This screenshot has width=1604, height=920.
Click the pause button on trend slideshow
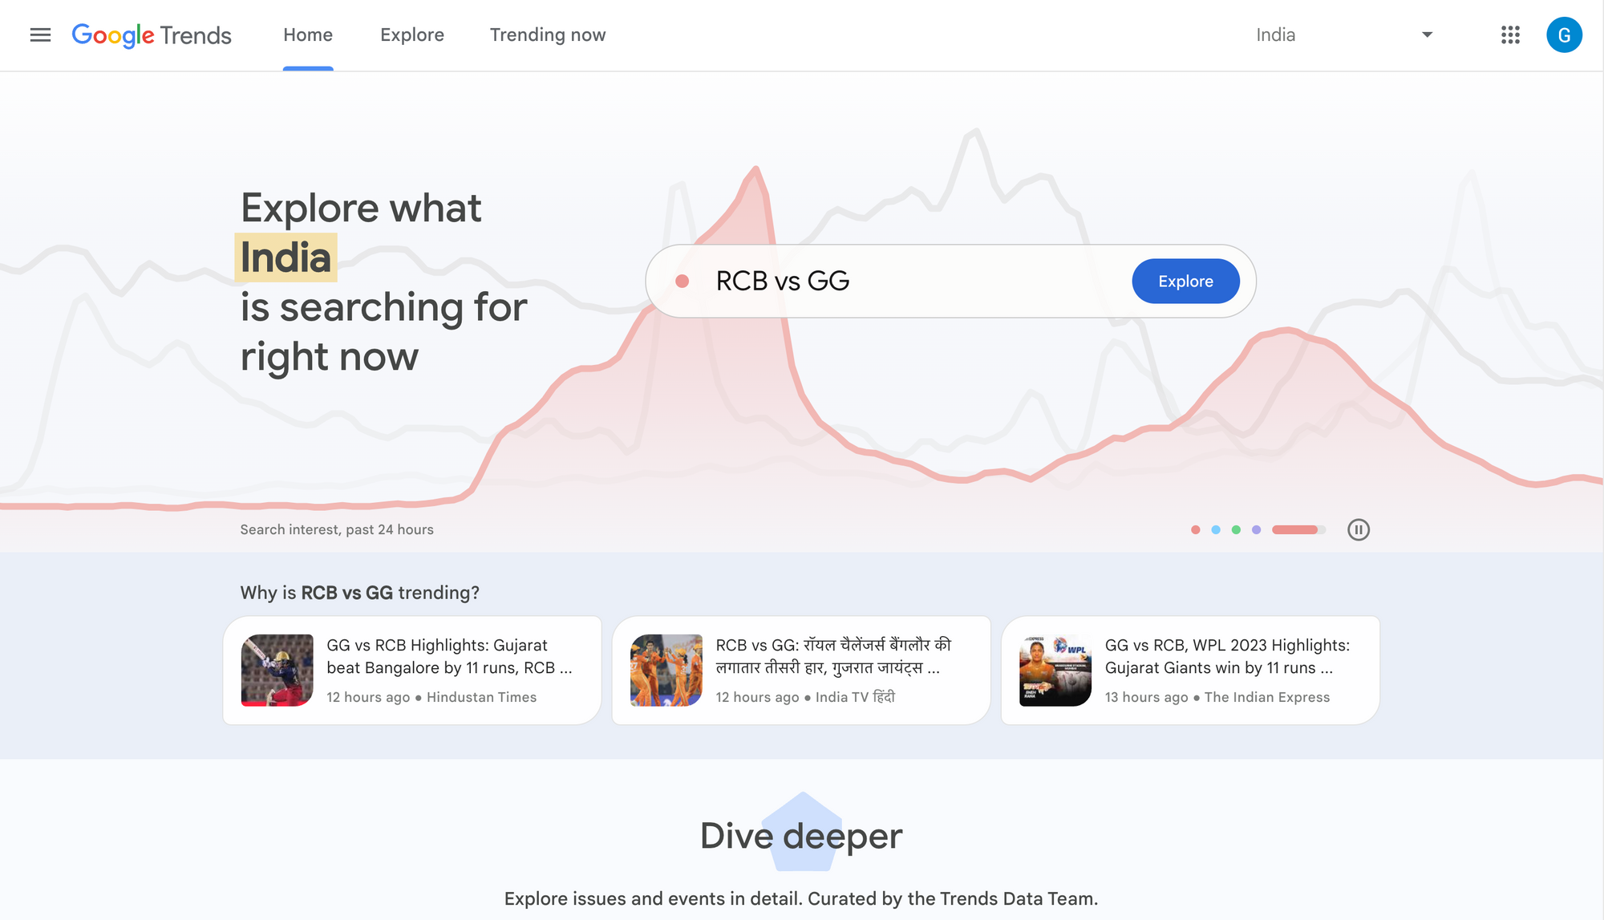(1357, 529)
